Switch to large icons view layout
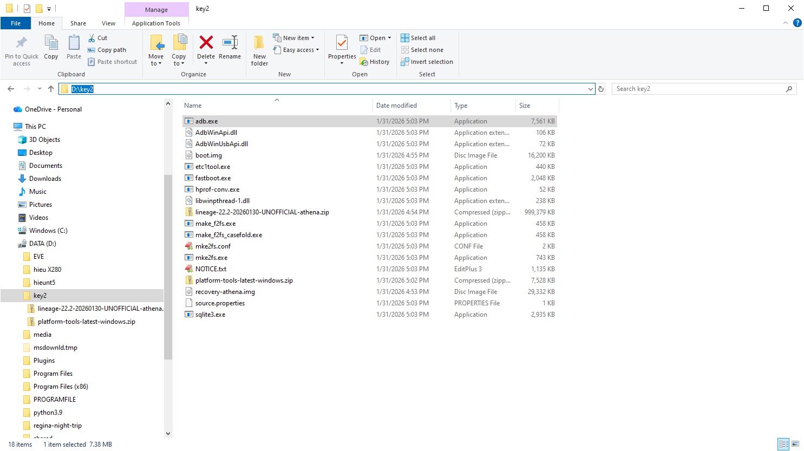The image size is (804, 451). click(x=795, y=445)
